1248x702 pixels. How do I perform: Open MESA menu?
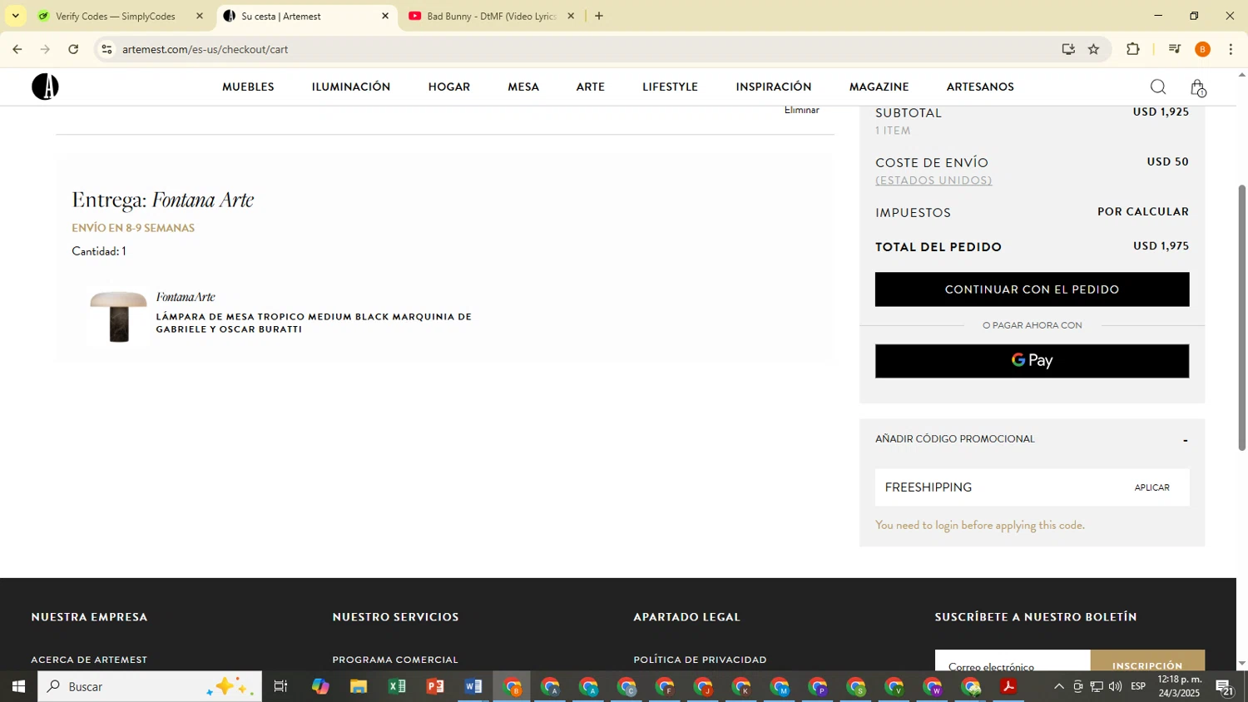(x=523, y=87)
